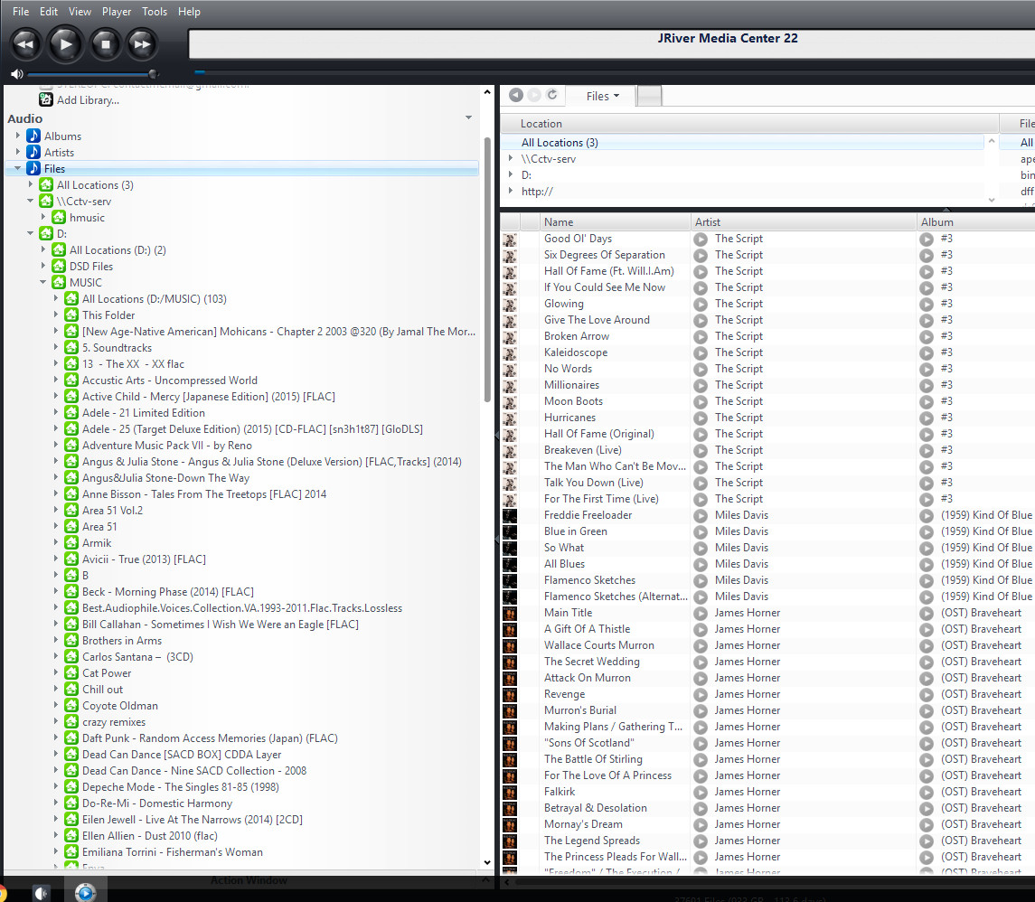This screenshot has height=902, width=1035.
Task: Click album link icon for Good Ol' Days
Action: [927, 239]
